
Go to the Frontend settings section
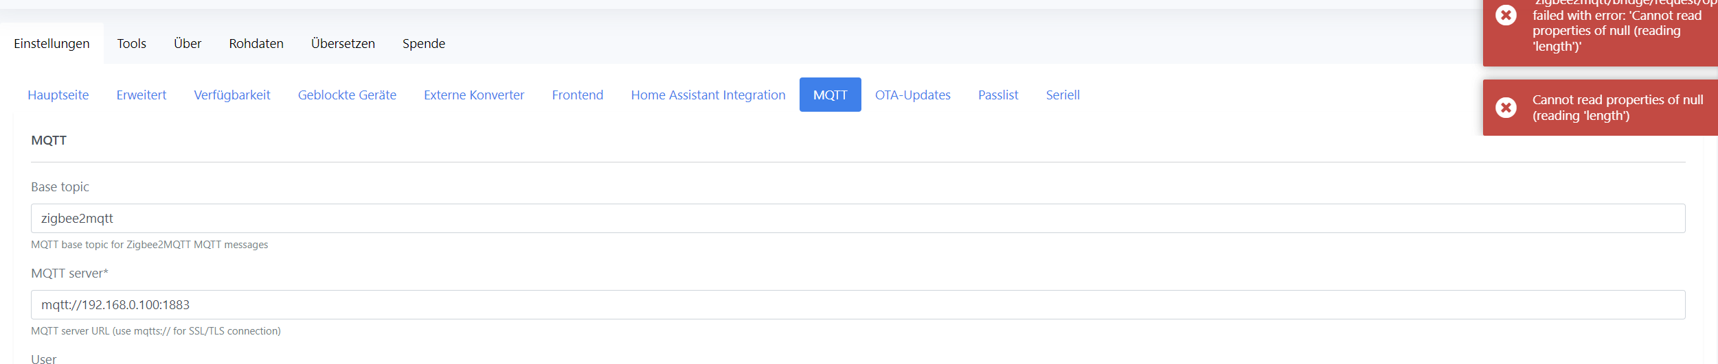pyautogui.click(x=578, y=95)
